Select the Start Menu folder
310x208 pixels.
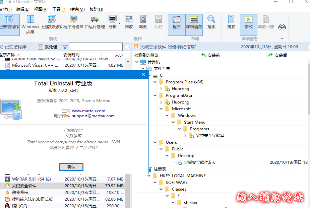tap(194, 122)
